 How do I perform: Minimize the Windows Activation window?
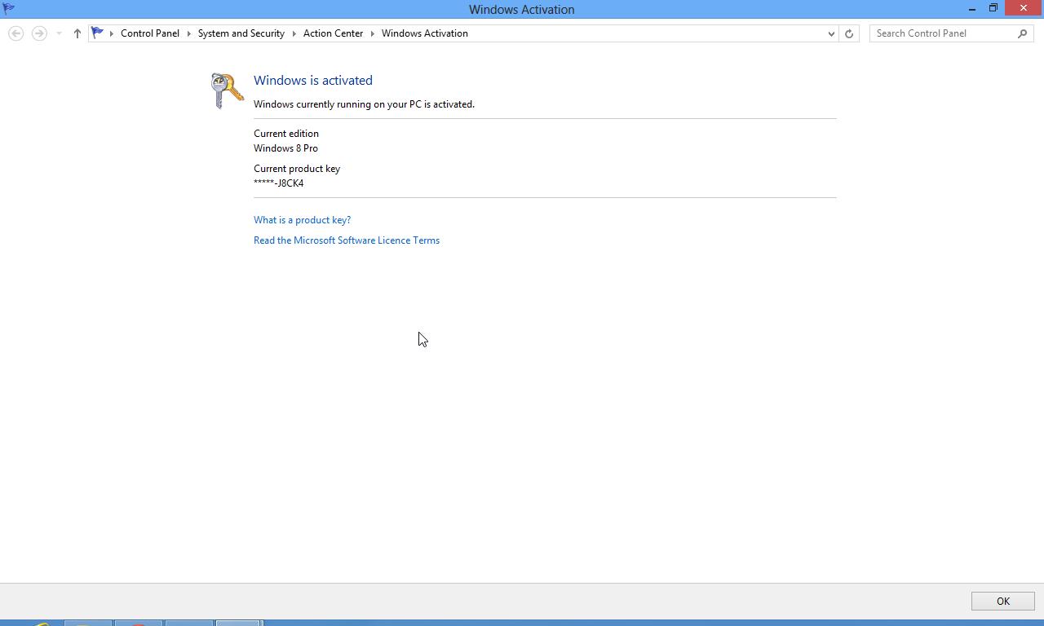coord(972,8)
